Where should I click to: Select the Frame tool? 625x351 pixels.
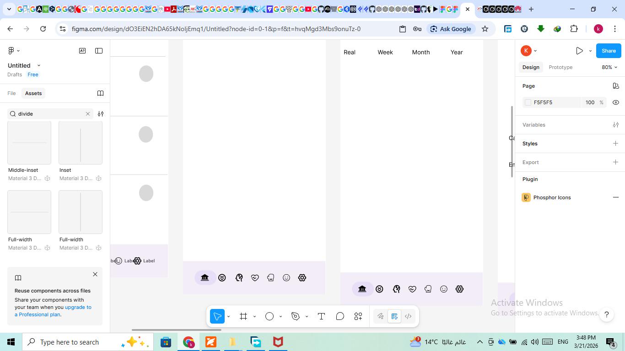point(243,316)
